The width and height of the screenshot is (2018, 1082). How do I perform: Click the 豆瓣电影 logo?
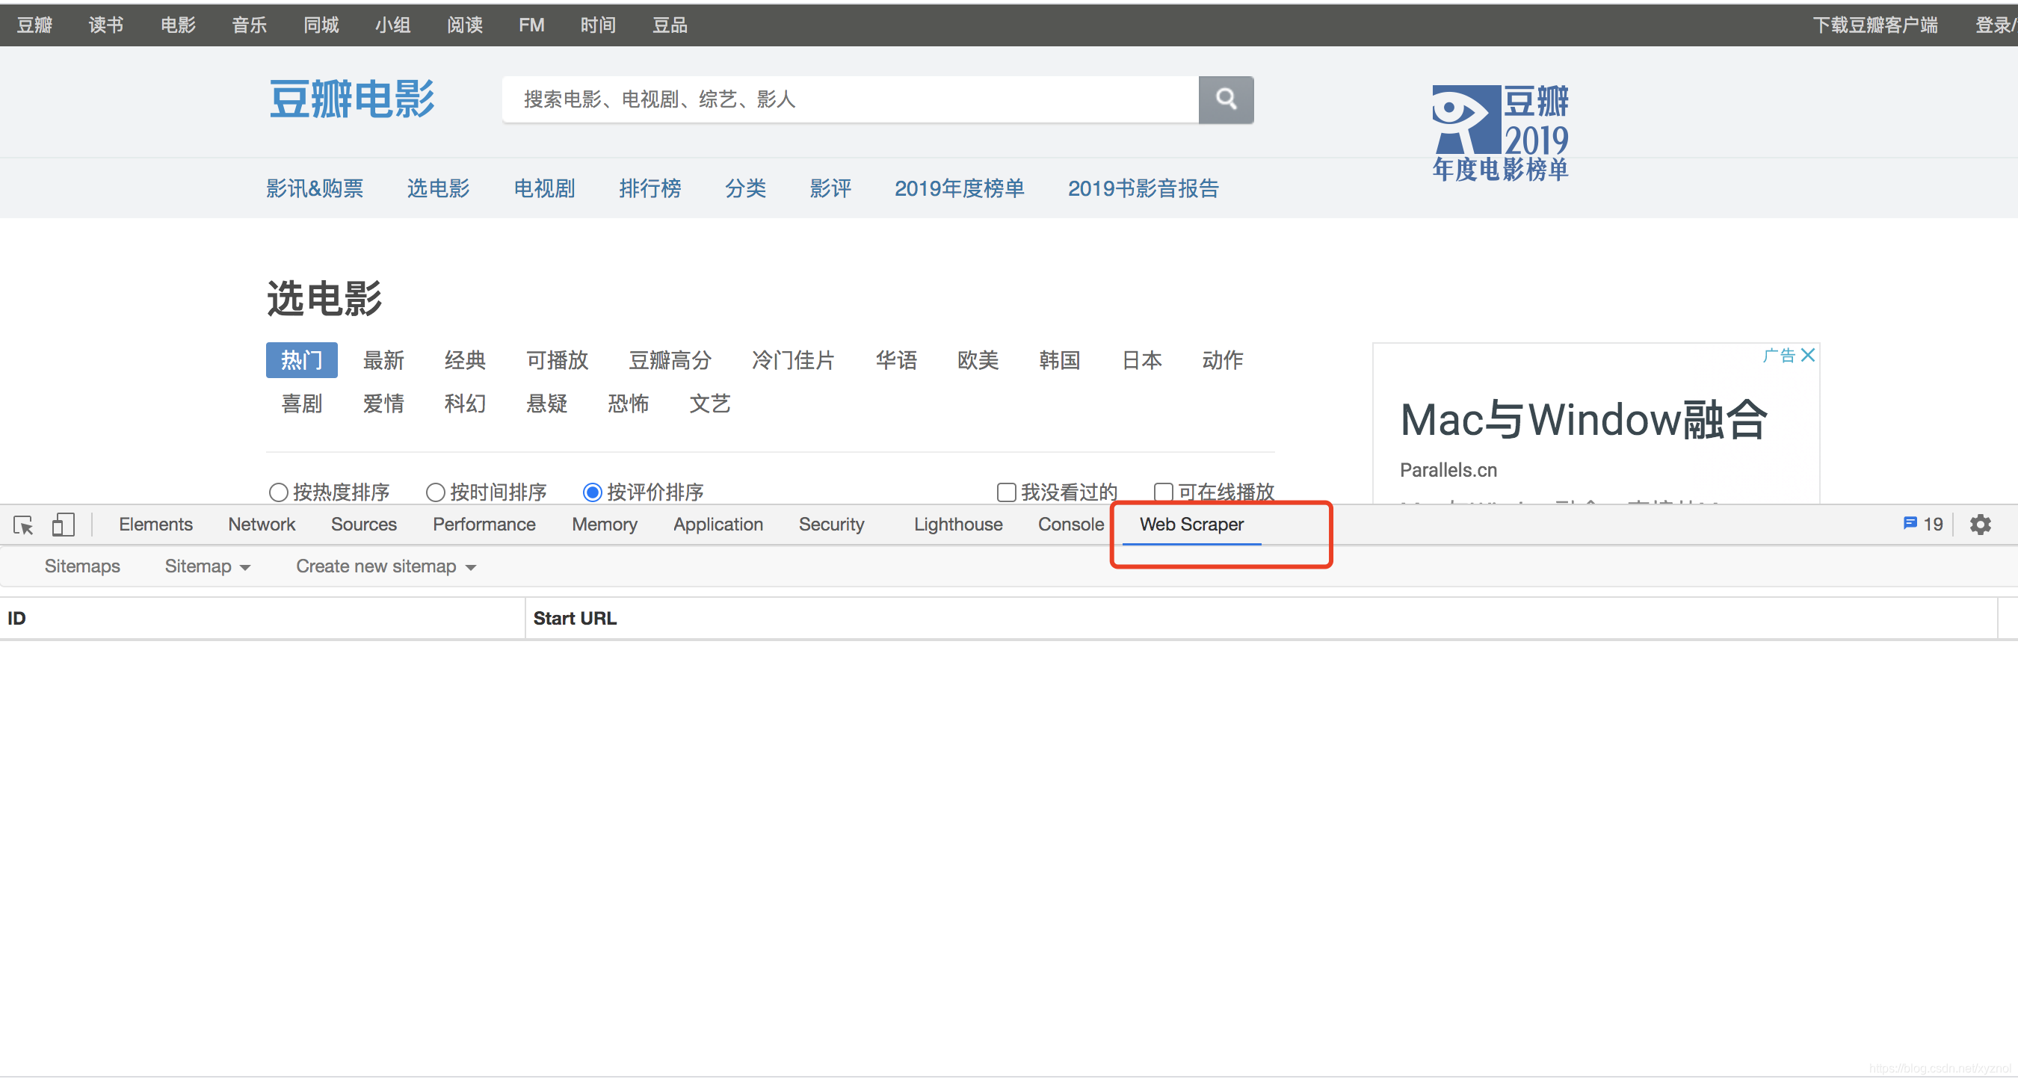(x=352, y=99)
